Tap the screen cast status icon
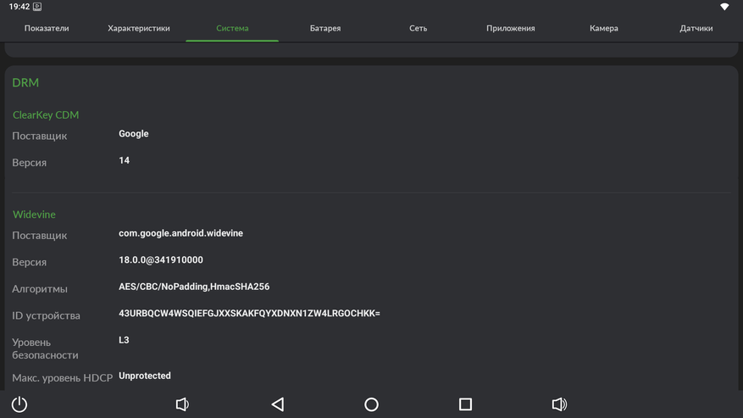 [37, 7]
